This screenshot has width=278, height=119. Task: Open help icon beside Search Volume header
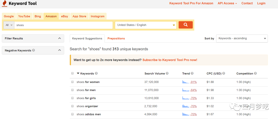click(x=167, y=73)
